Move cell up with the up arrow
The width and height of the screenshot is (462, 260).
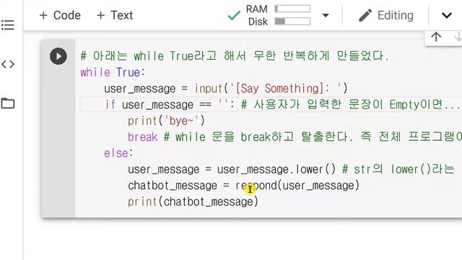click(x=436, y=37)
